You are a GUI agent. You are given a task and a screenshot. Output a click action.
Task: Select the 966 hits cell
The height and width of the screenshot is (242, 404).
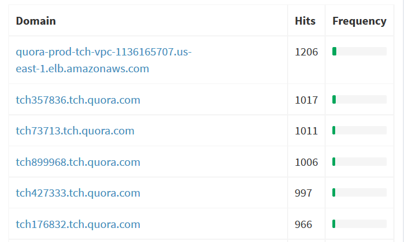(x=303, y=224)
